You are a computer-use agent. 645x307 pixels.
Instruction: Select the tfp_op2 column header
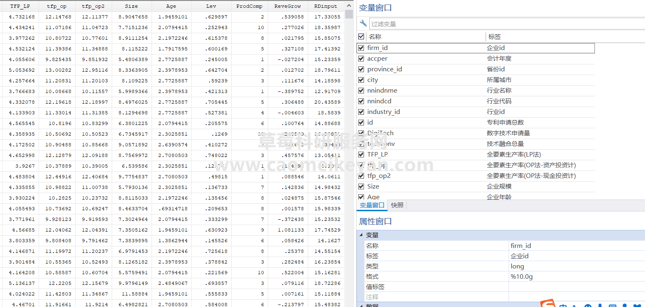point(93,6)
